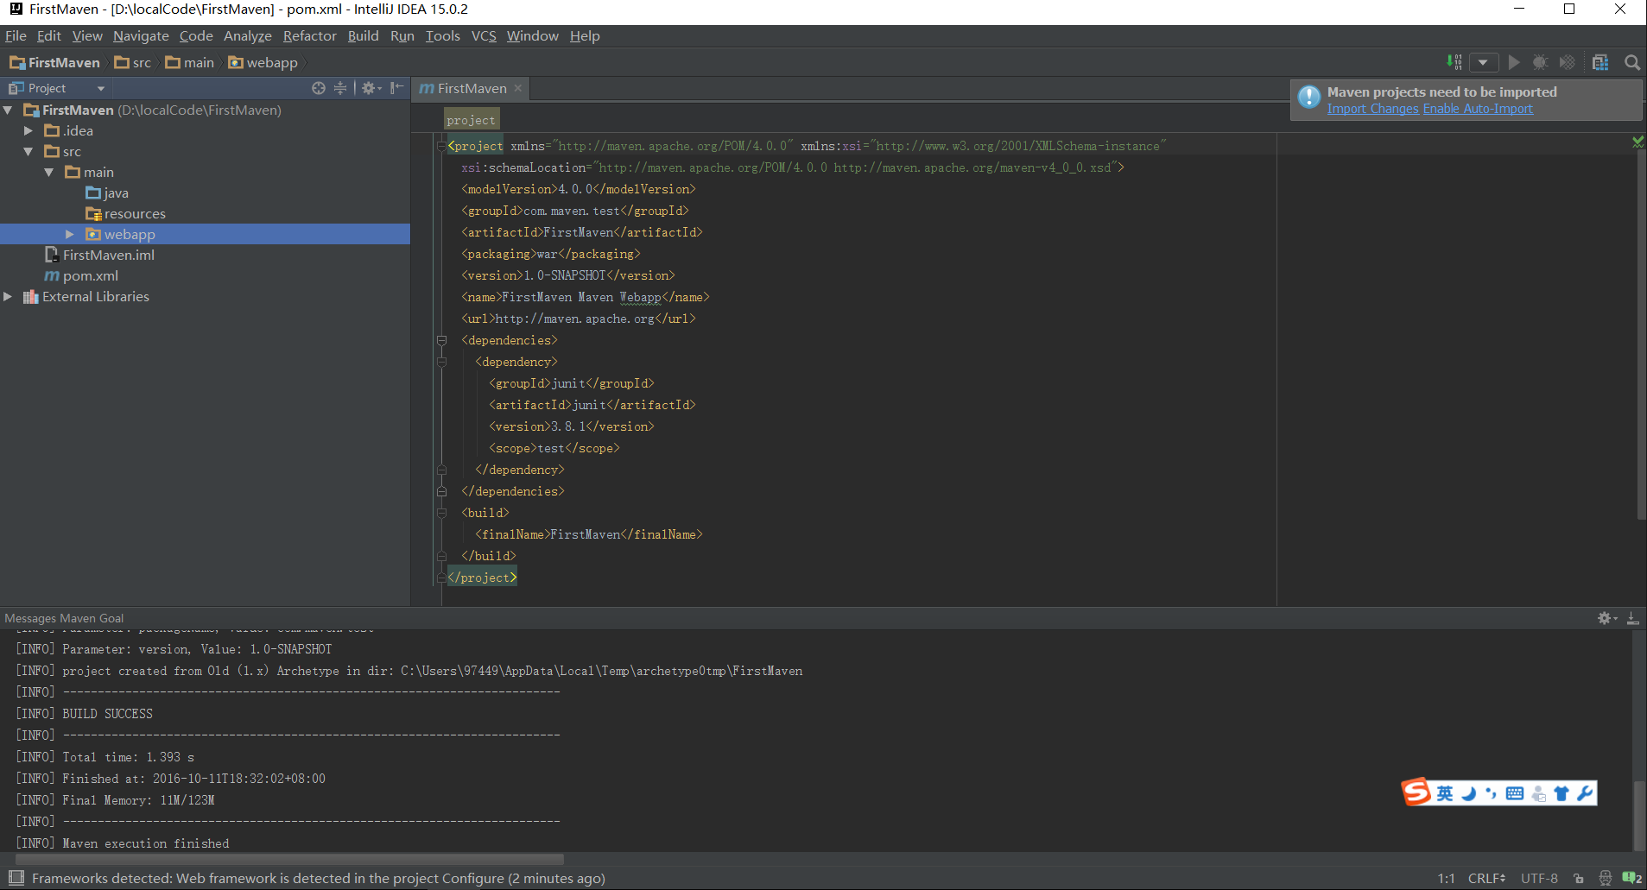Viewport: 1647px width, 890px height.
Task: Open the Event Log notification icon
Action: coord(1631,878)
